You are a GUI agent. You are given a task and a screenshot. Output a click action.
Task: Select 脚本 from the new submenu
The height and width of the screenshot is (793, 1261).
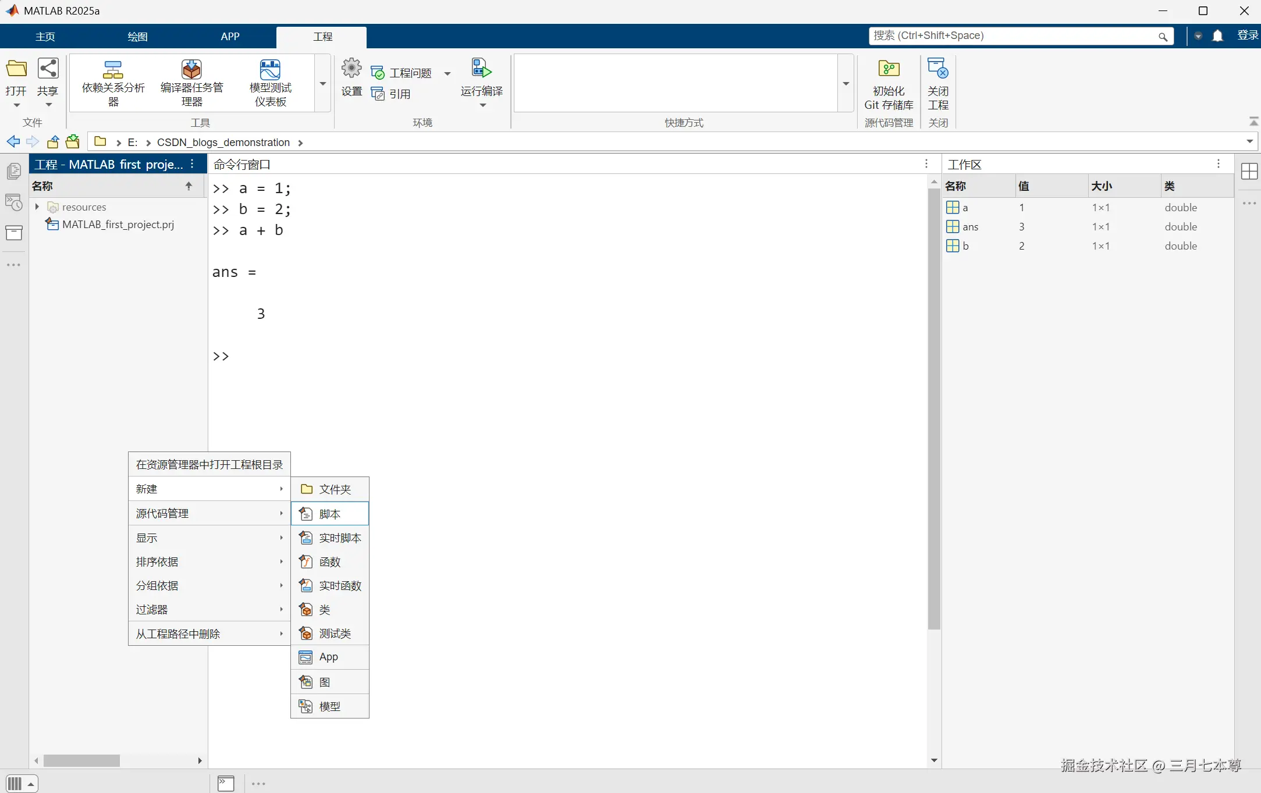click(329, 514)
